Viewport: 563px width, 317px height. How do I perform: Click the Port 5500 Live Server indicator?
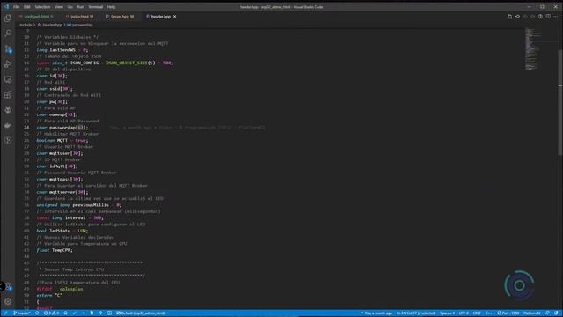[508, 313]
